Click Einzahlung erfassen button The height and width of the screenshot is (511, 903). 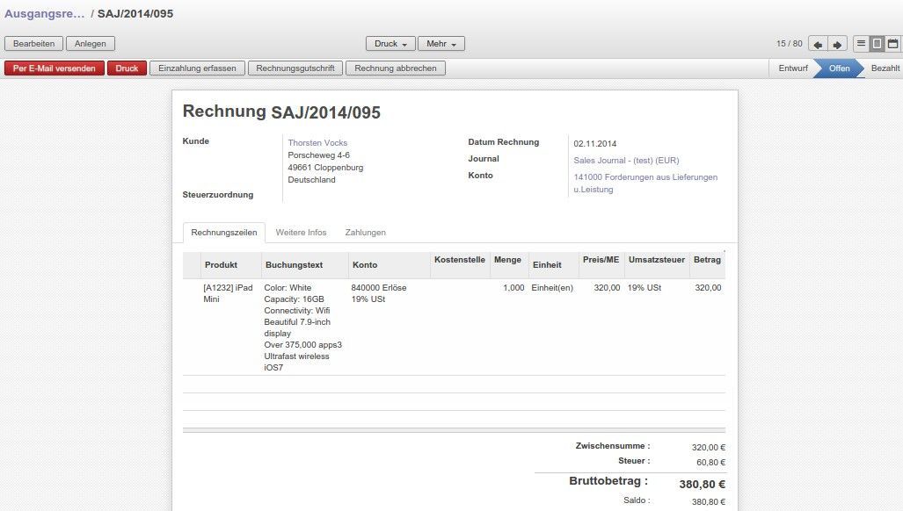point(197,68)
